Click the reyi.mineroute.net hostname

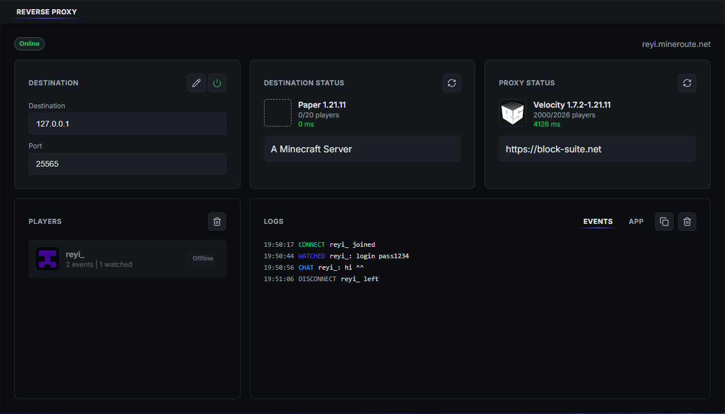pos(676,44)
